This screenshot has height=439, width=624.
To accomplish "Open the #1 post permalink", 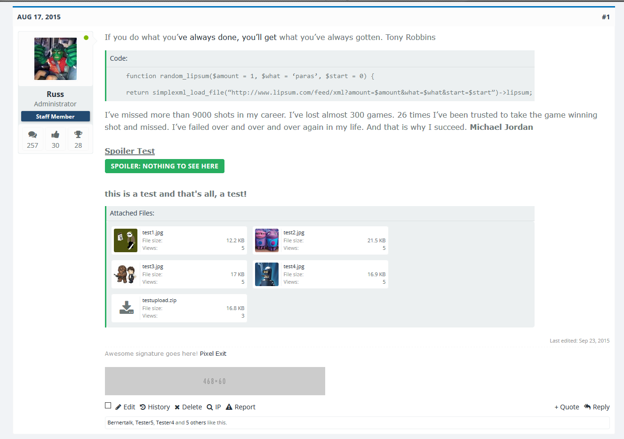I will coord(606,17).
